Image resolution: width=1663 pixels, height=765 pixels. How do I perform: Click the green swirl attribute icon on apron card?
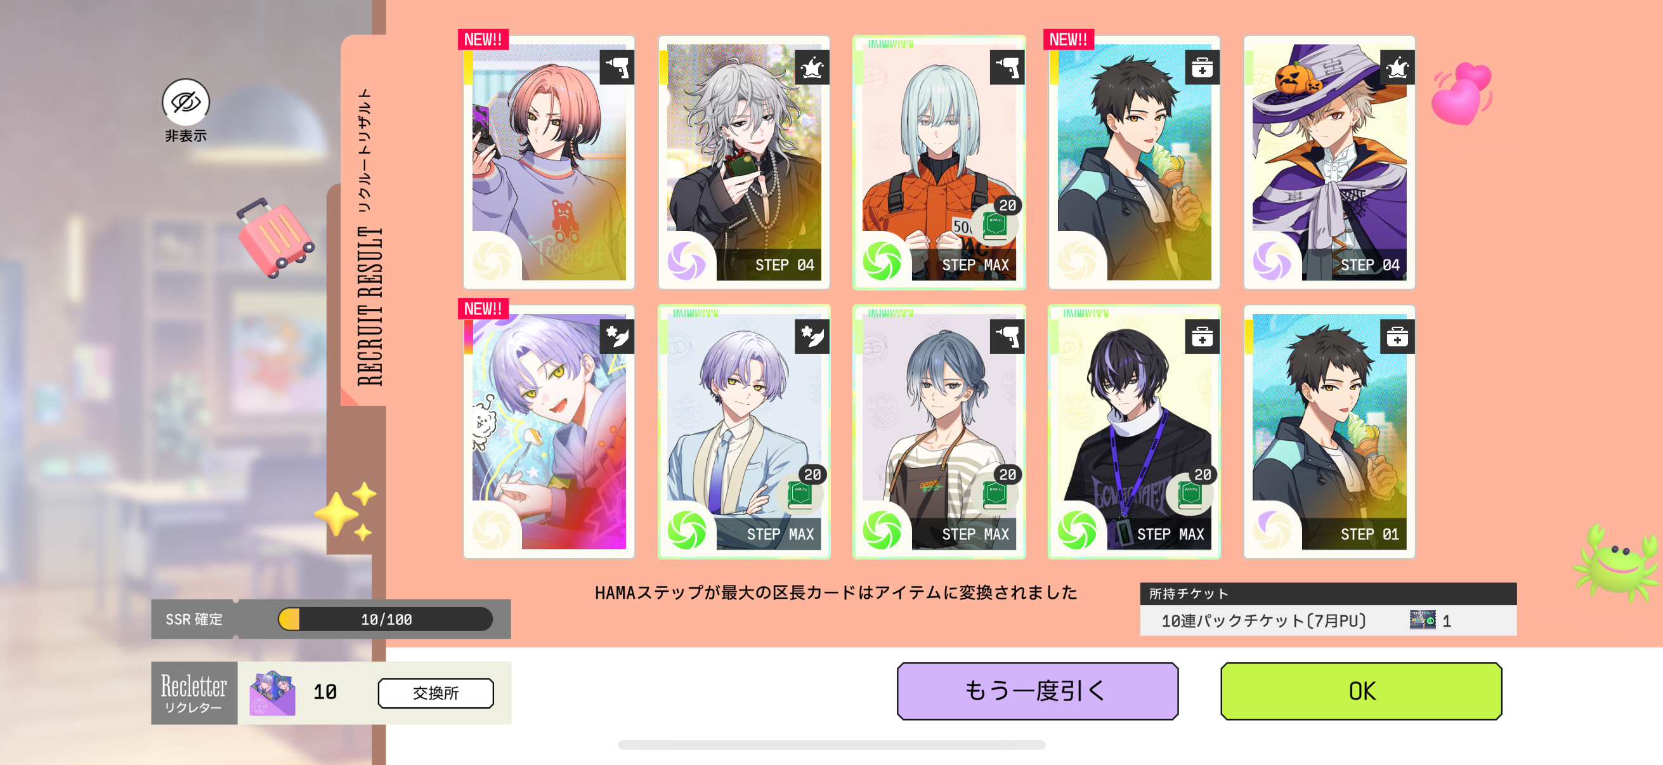click(x=882, y=530)
